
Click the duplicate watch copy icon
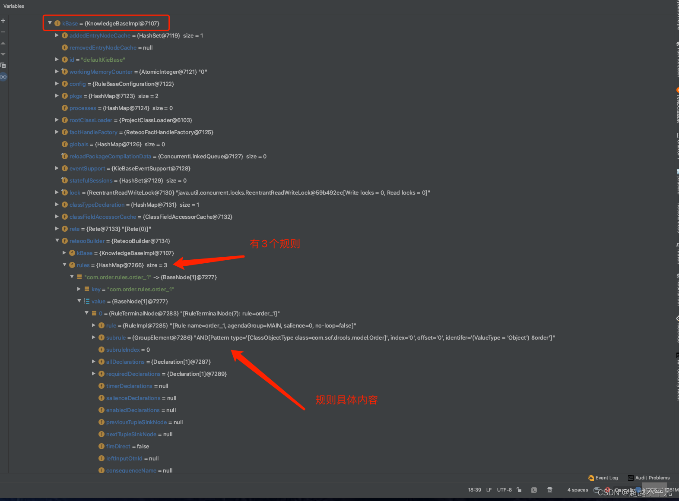[3, 66]
